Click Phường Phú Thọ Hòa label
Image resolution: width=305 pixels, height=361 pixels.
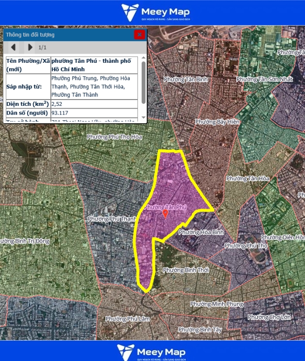(114, 137)
